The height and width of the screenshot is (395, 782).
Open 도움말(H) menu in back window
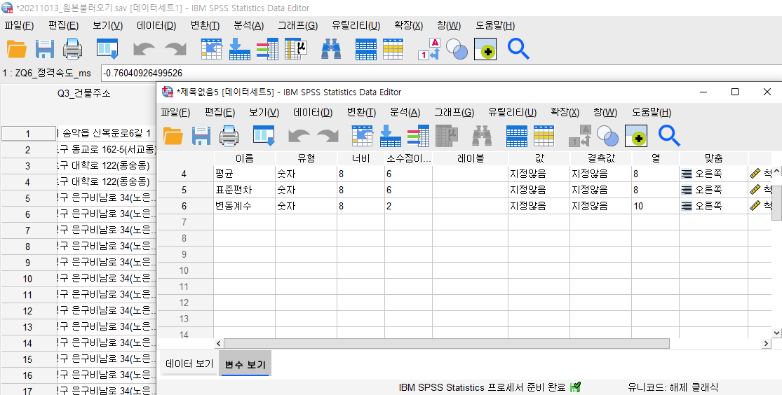[x=494, y=25]
